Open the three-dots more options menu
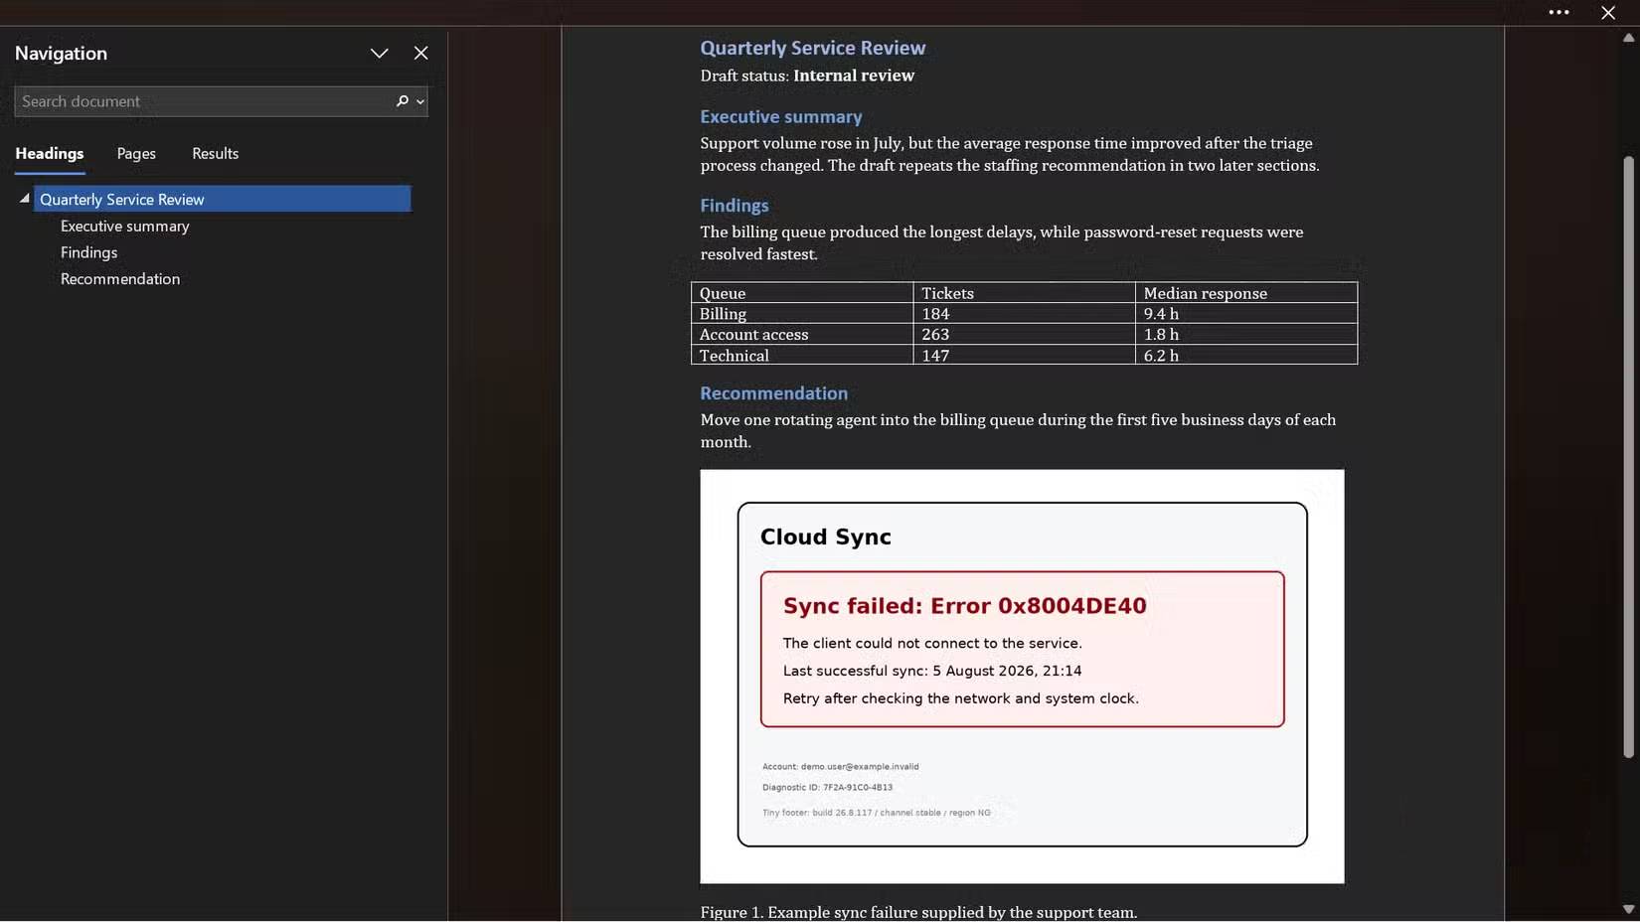This screenshot has width=1640, height=922. click(1558, 13)
